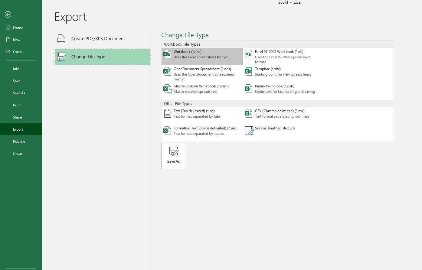
Task: Click 'Starting point for new spreadsheets' description
Action: [x=283, y=74]
